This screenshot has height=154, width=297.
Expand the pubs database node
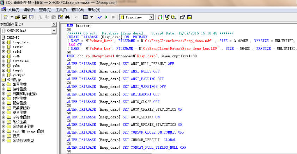pos(4,65)
